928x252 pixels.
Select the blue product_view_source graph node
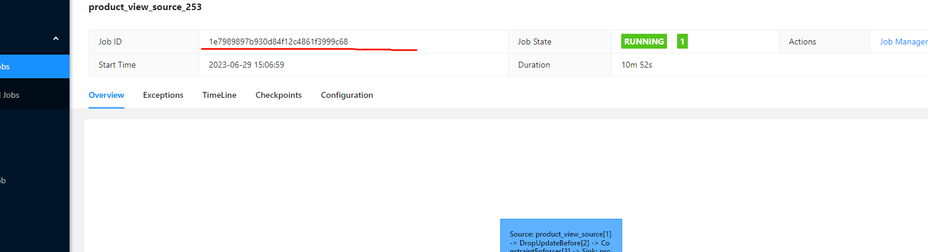tap(561, 235)
